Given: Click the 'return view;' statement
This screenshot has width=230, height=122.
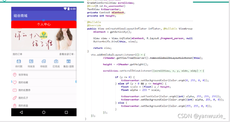Looking at the screenshot, I should [102, 48].
